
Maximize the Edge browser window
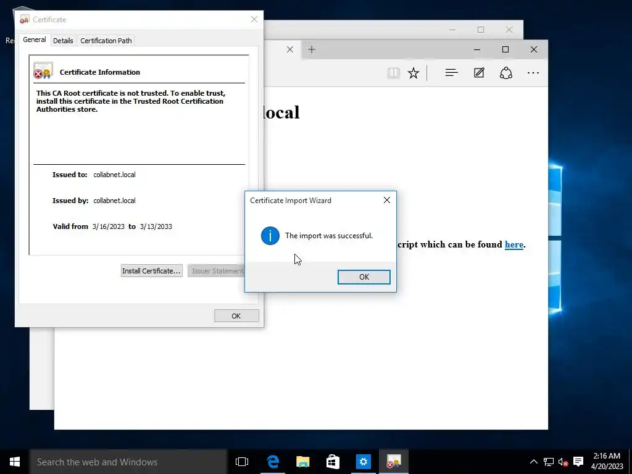coord(505,49)
